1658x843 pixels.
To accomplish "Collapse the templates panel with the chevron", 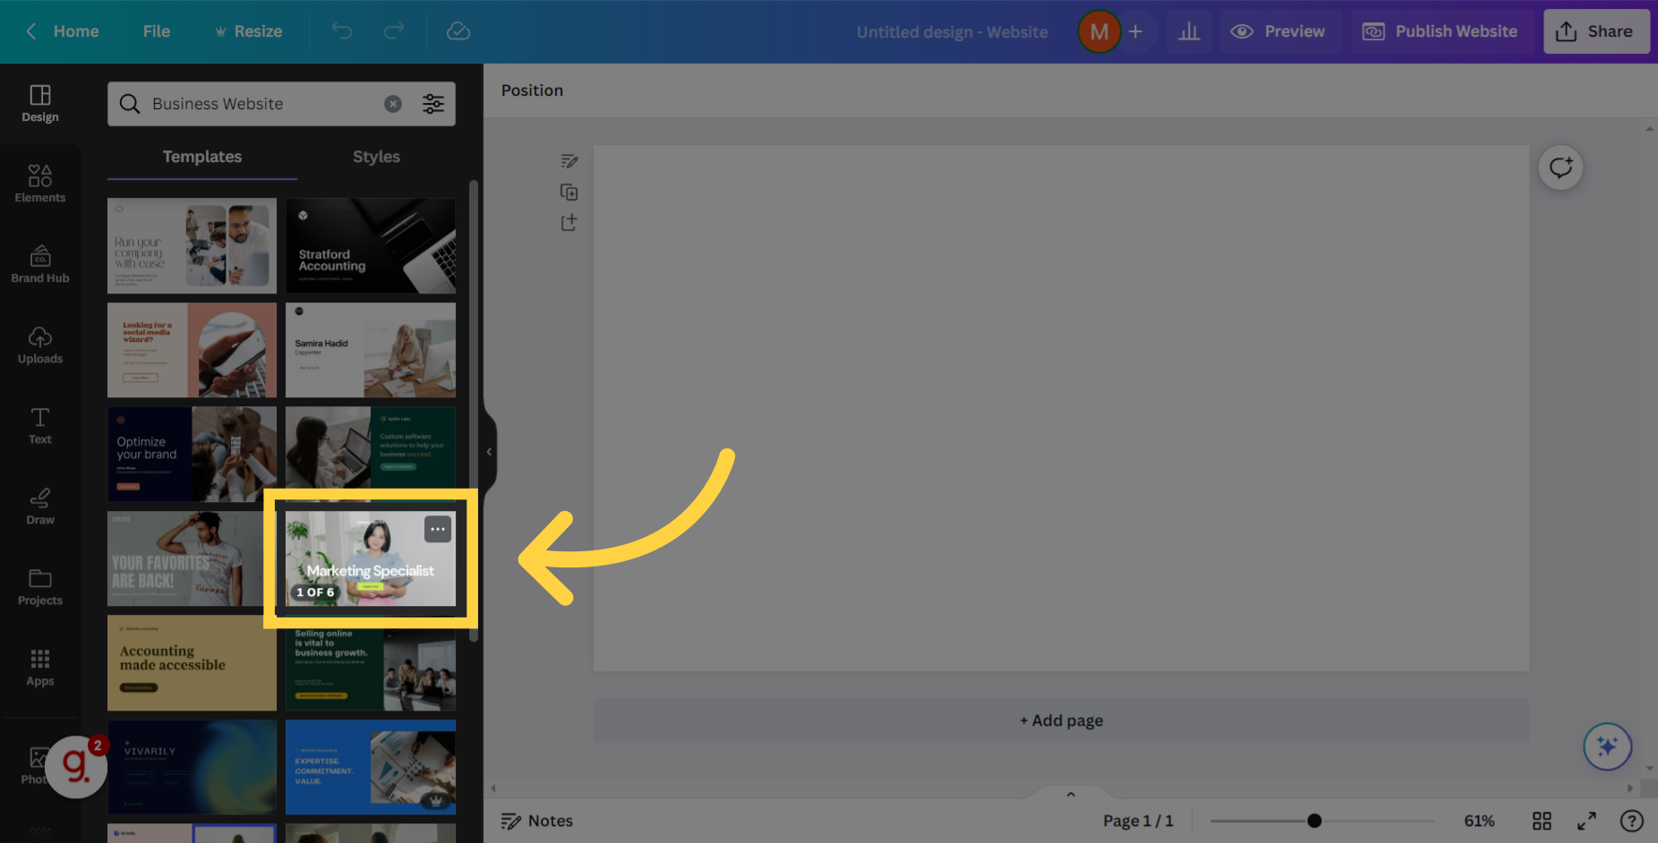I will (489, 451).
